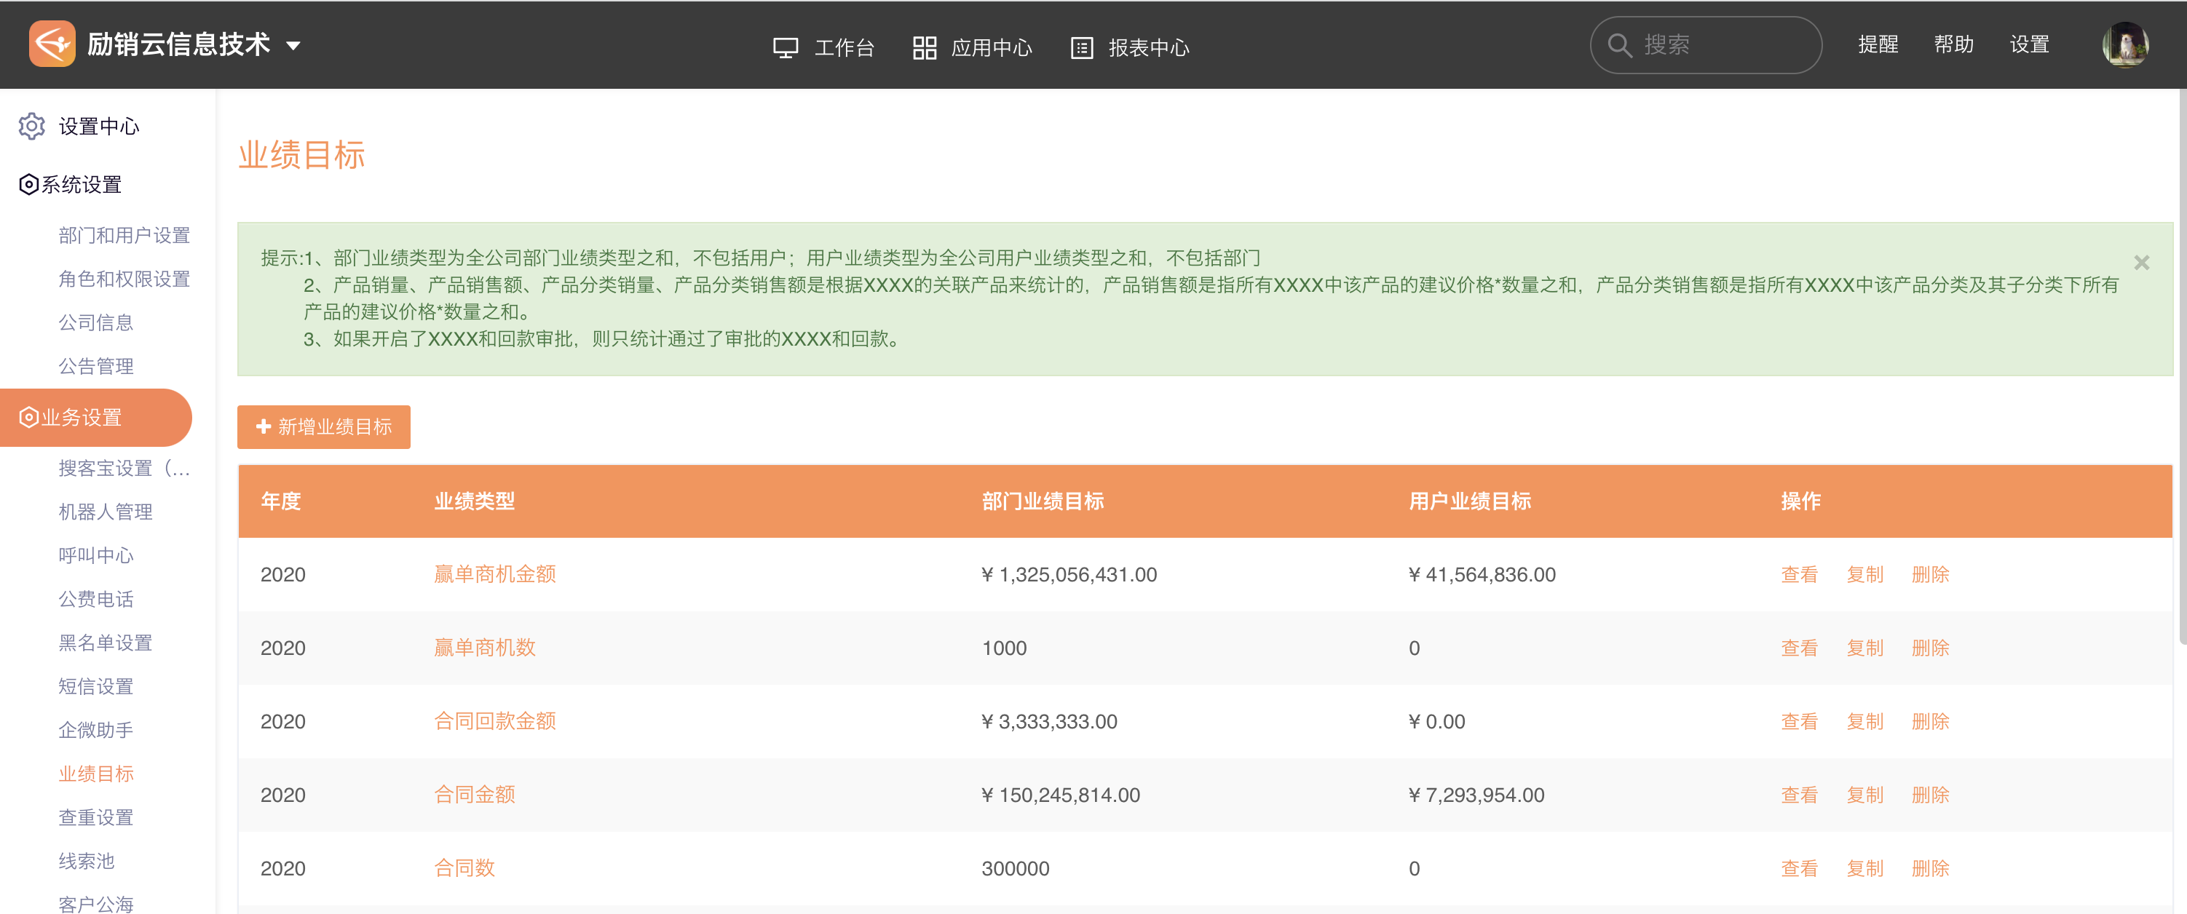Click the 励销云 orange logo icon

click(52, 43)
